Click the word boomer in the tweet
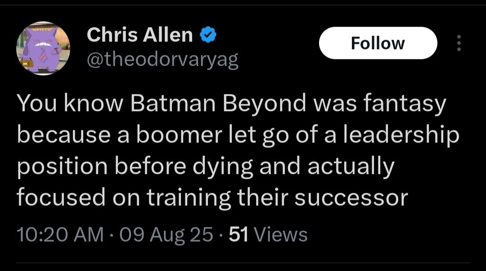Screen dimensions: 486x271 [x=179, y=135]
